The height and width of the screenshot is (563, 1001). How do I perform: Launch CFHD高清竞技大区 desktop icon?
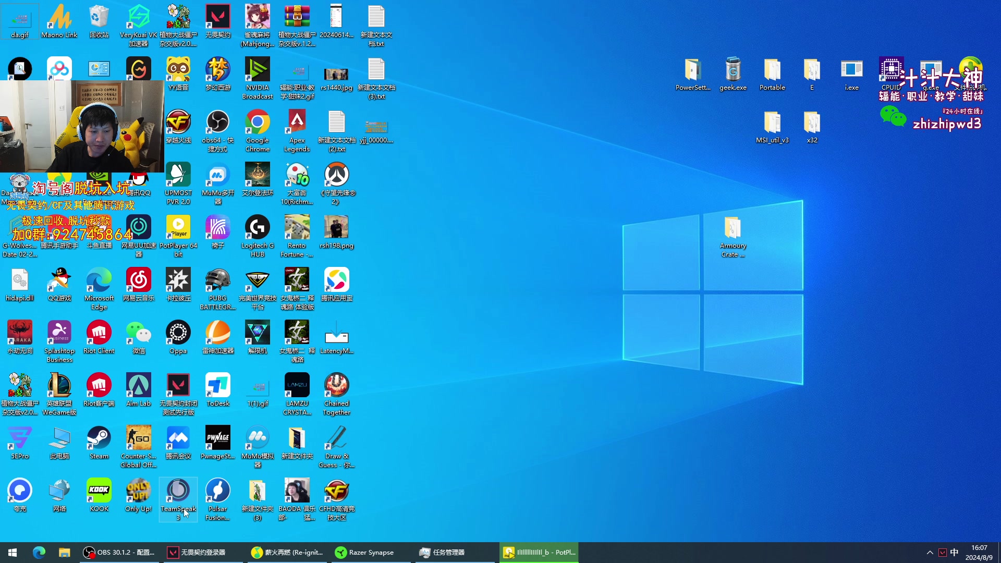(337, 499)
